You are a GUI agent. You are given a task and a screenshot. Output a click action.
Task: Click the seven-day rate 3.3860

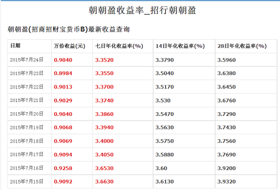[x=104, y=114]
